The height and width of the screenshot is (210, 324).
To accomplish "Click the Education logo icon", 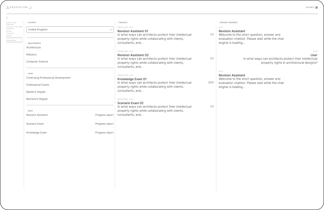I will tap(8, 8).
